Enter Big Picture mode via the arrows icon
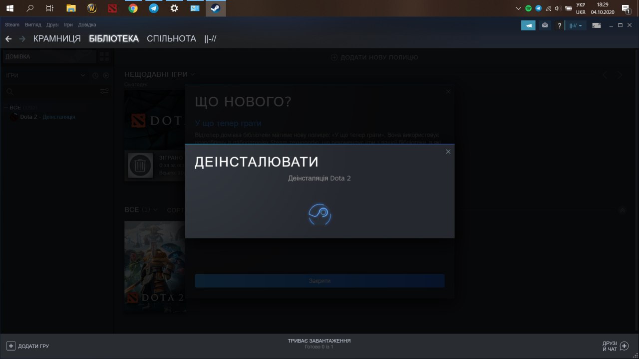 (596, 25)
